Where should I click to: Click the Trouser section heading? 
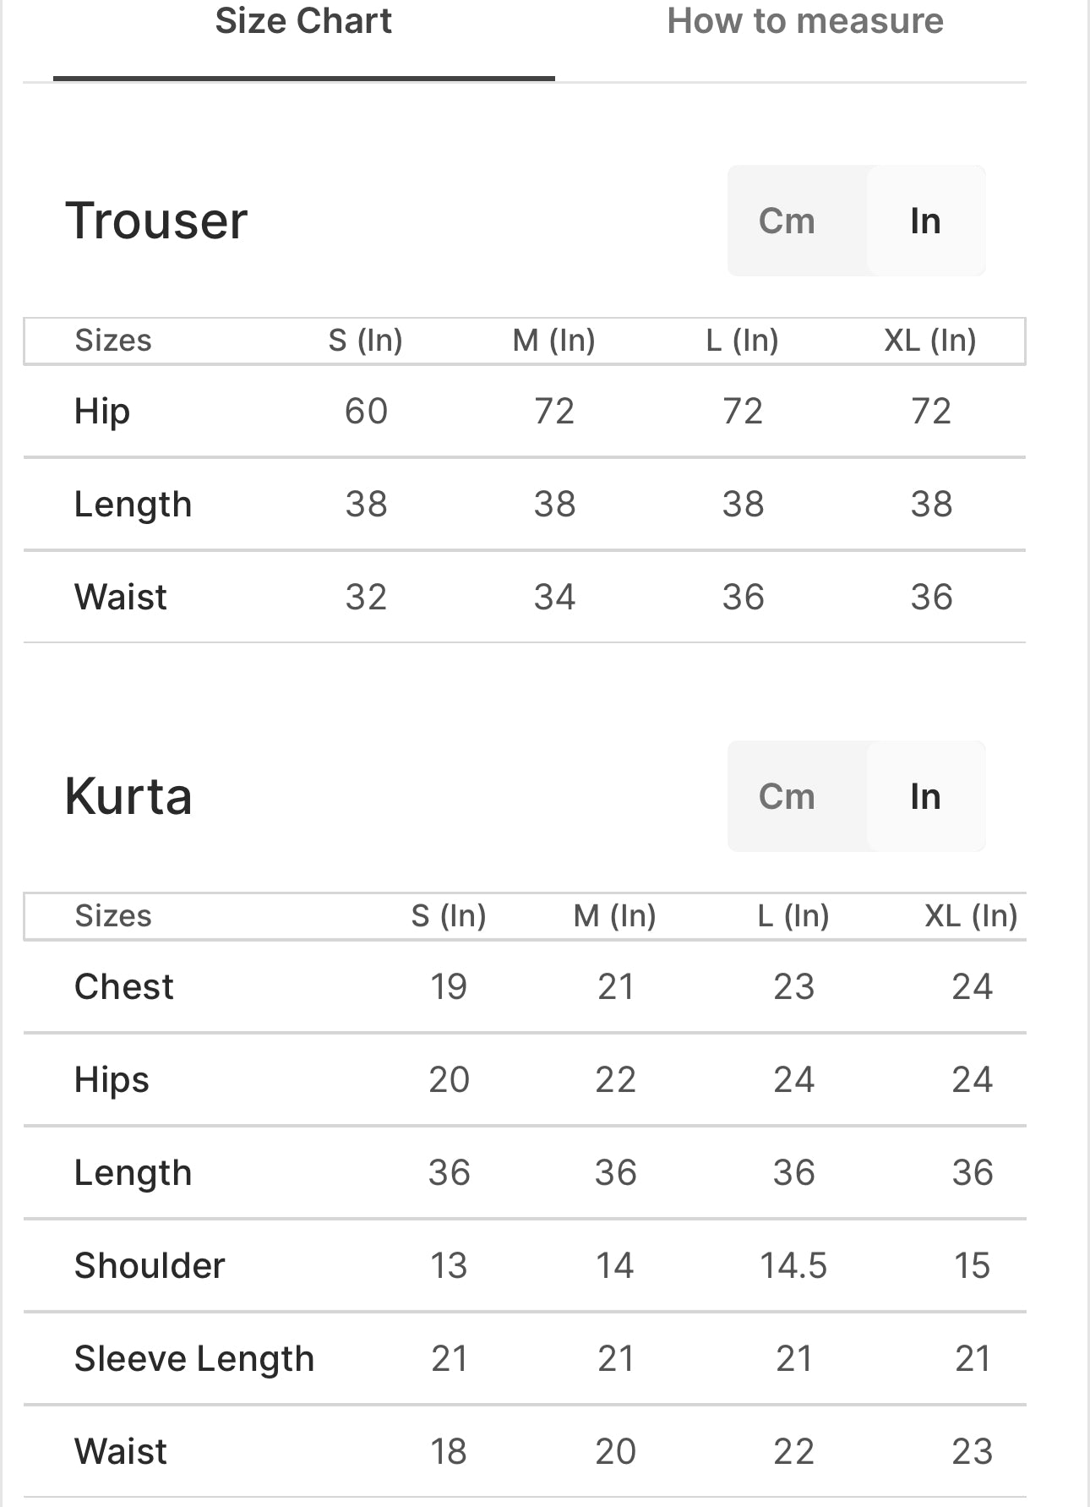156,221
